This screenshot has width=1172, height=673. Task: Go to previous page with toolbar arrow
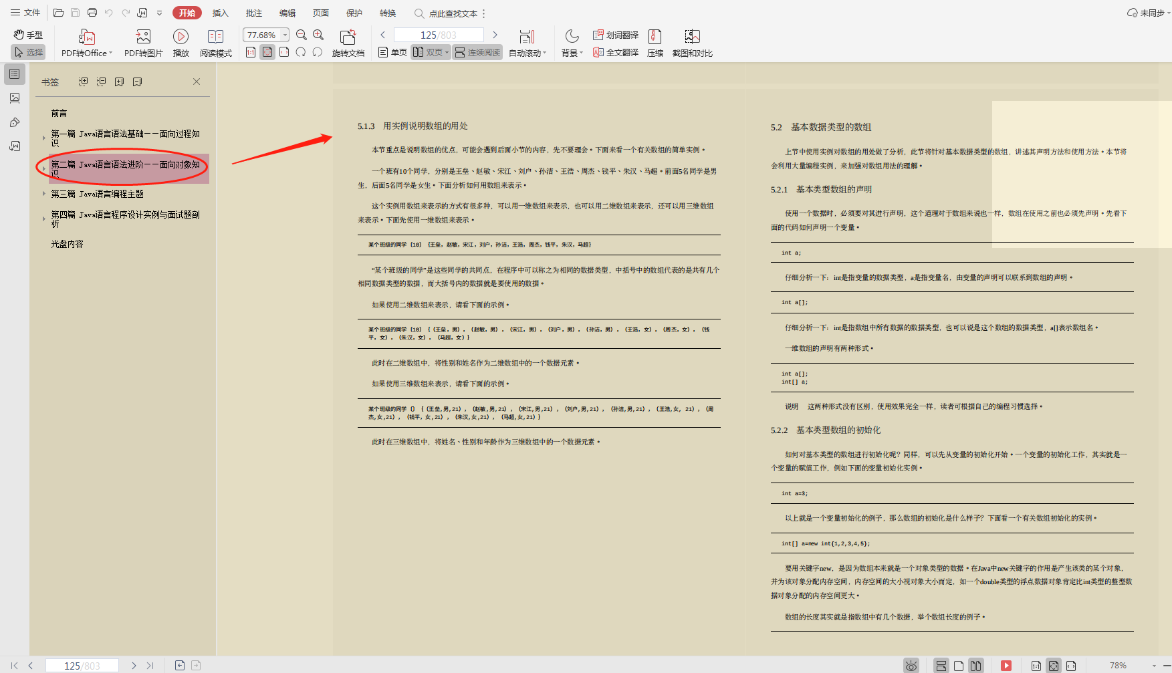(383, 35)
